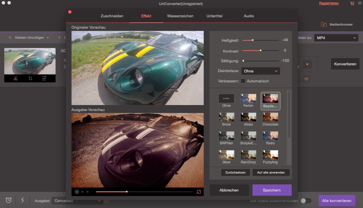The width and height of the screenshot is (363, 208).
Task: Click the crop icon under video thumbnail
Action: 30,79
